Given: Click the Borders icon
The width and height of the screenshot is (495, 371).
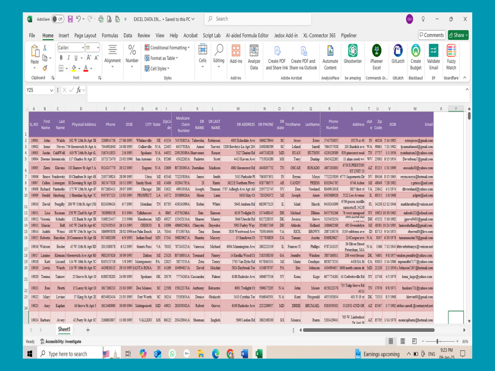Looking at the screenshot, I should pos(61,68).
